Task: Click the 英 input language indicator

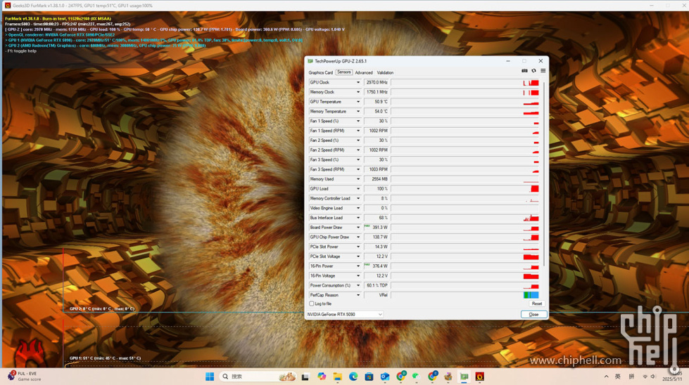Action: (618, 377)
